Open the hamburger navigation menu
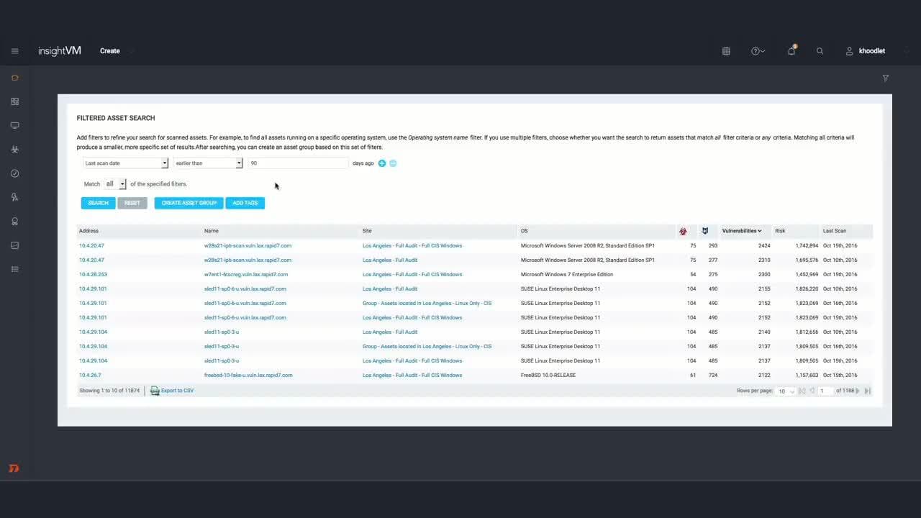 pyautogui.click(x=14, y=51)
